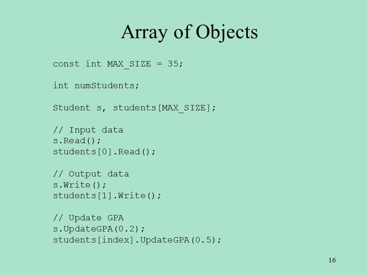This screenshot has width=367, height=275.
Task: Click the s.UpdateGPA(0.2) statement
Action: (99, 229)
